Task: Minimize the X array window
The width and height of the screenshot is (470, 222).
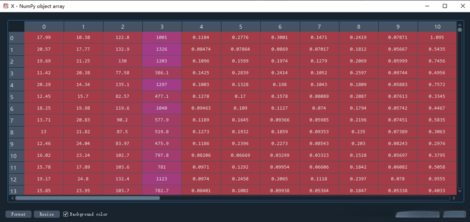Action: point(427,6)
